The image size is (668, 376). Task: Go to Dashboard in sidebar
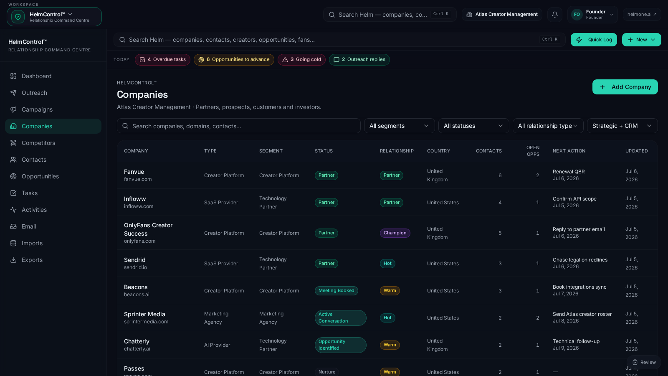point(53,76)
